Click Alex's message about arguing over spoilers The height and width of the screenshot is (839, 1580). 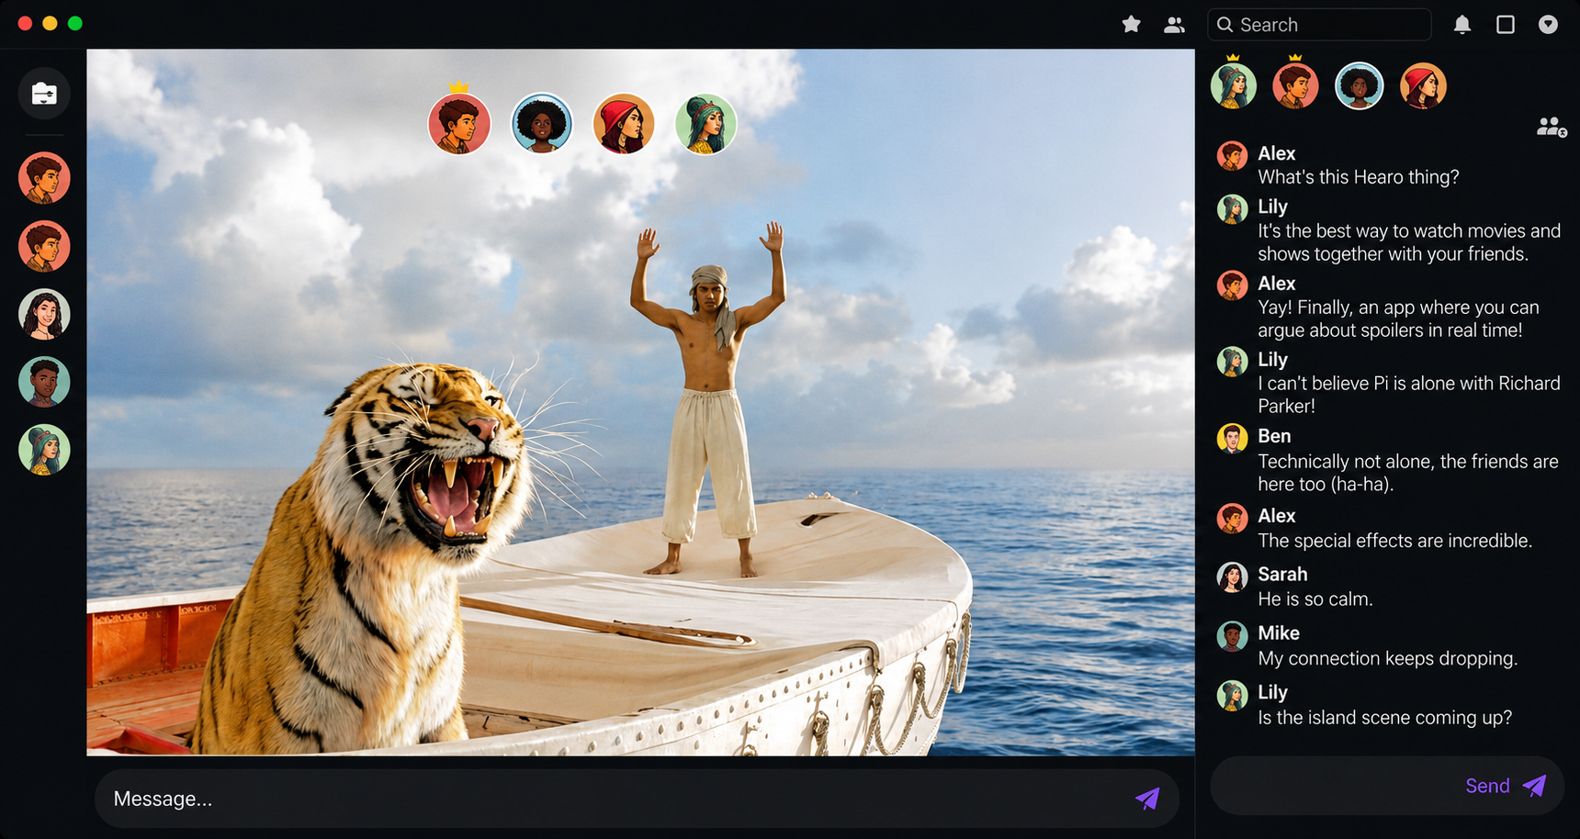click(x=1398, y=319)
